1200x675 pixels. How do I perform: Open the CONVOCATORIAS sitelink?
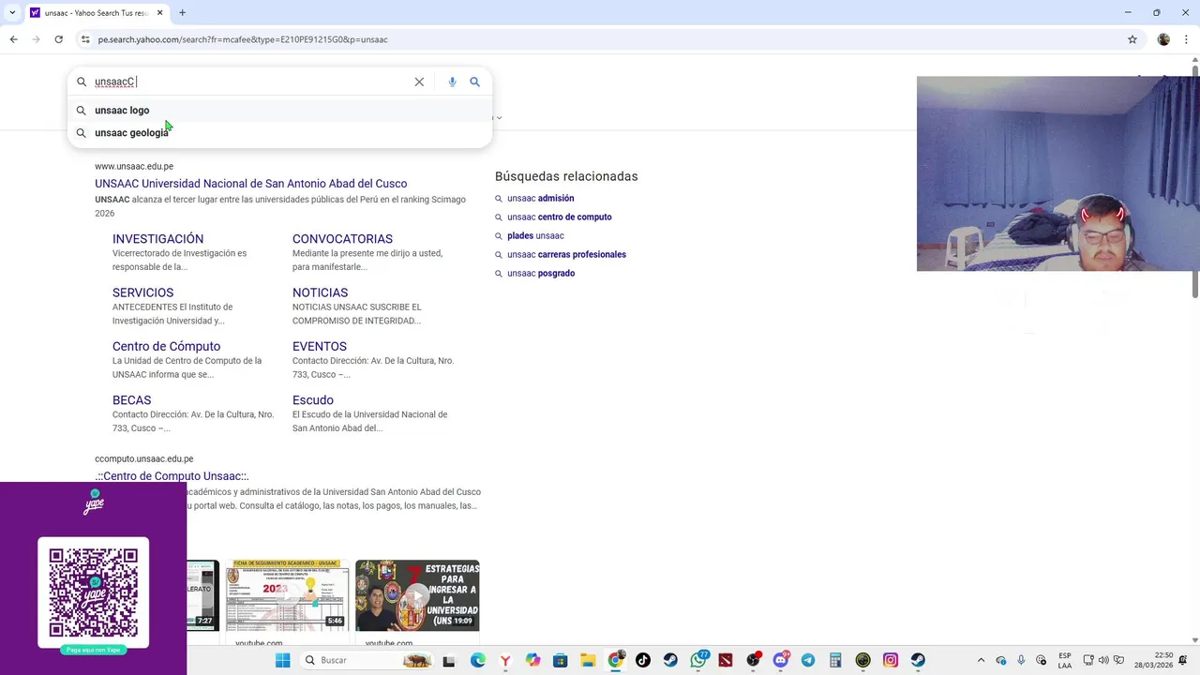[342, 239]
